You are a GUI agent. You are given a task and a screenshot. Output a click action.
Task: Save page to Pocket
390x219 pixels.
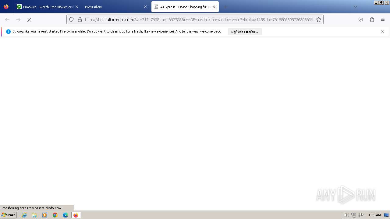[361, 19]
